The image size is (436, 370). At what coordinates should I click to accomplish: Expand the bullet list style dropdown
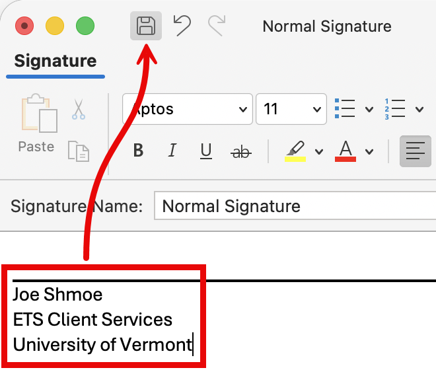(369, 109)
